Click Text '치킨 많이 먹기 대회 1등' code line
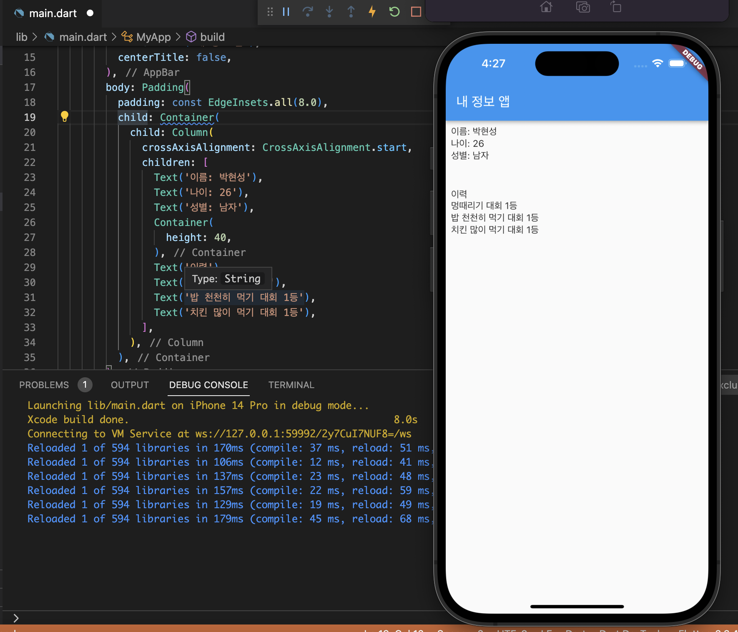The width and height of the screenshot is (738, 632). coord(234,312)
